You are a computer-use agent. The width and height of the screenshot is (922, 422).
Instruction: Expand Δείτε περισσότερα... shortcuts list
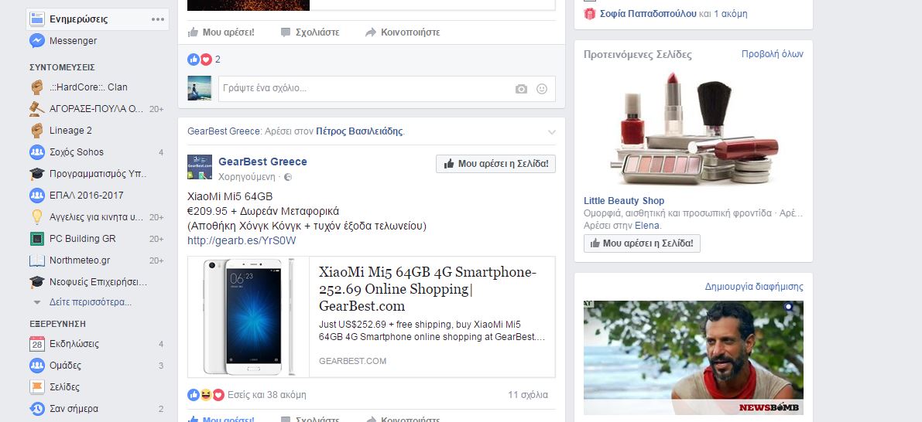(x=91, y=302)
